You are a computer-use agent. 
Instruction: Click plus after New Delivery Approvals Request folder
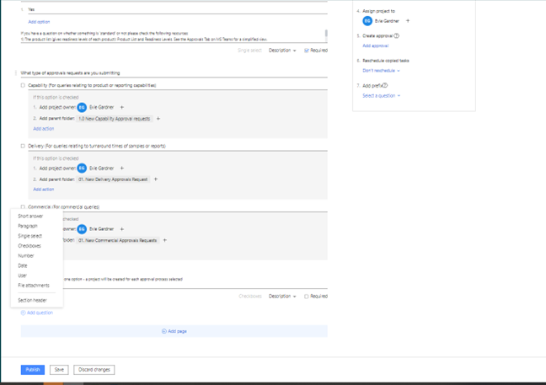(x=156, y=179)
